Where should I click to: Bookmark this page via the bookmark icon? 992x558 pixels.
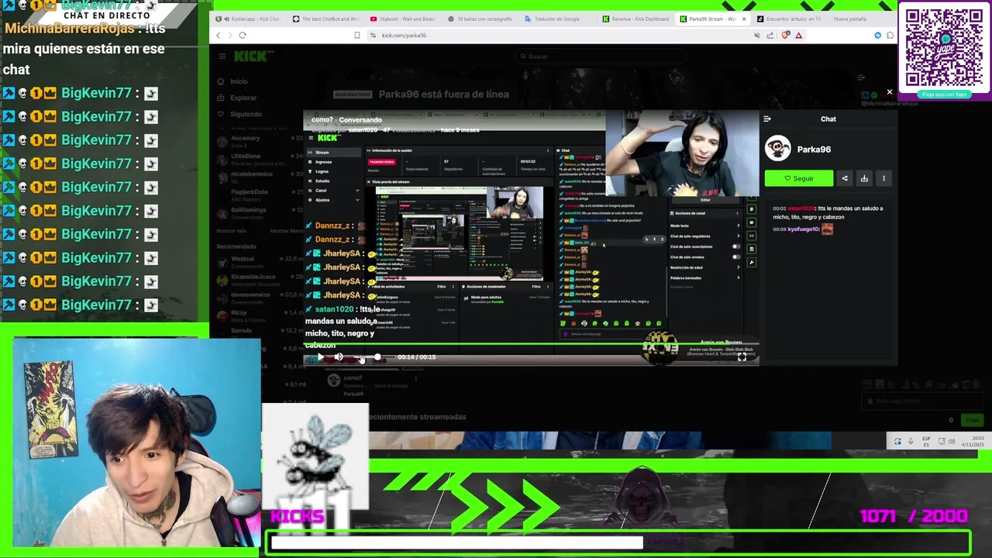[x=357, y=35]
